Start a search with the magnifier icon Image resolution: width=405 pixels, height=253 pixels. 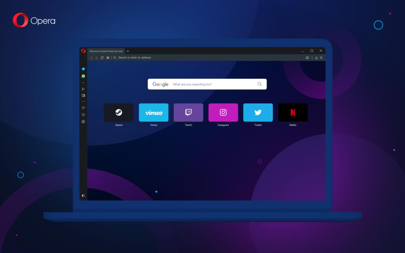(259, 84)
